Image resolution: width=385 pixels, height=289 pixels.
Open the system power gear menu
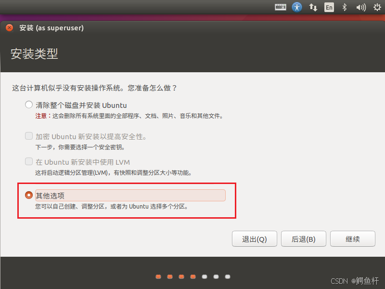377,7
